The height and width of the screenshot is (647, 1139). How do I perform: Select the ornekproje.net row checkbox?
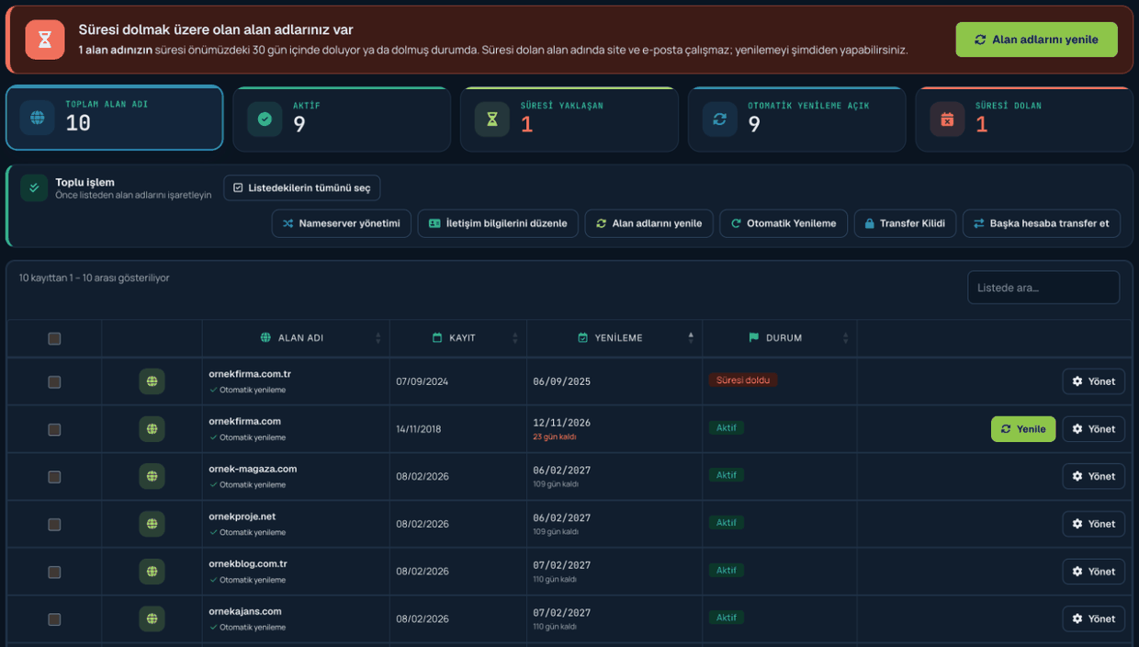[x=54, y=524]
